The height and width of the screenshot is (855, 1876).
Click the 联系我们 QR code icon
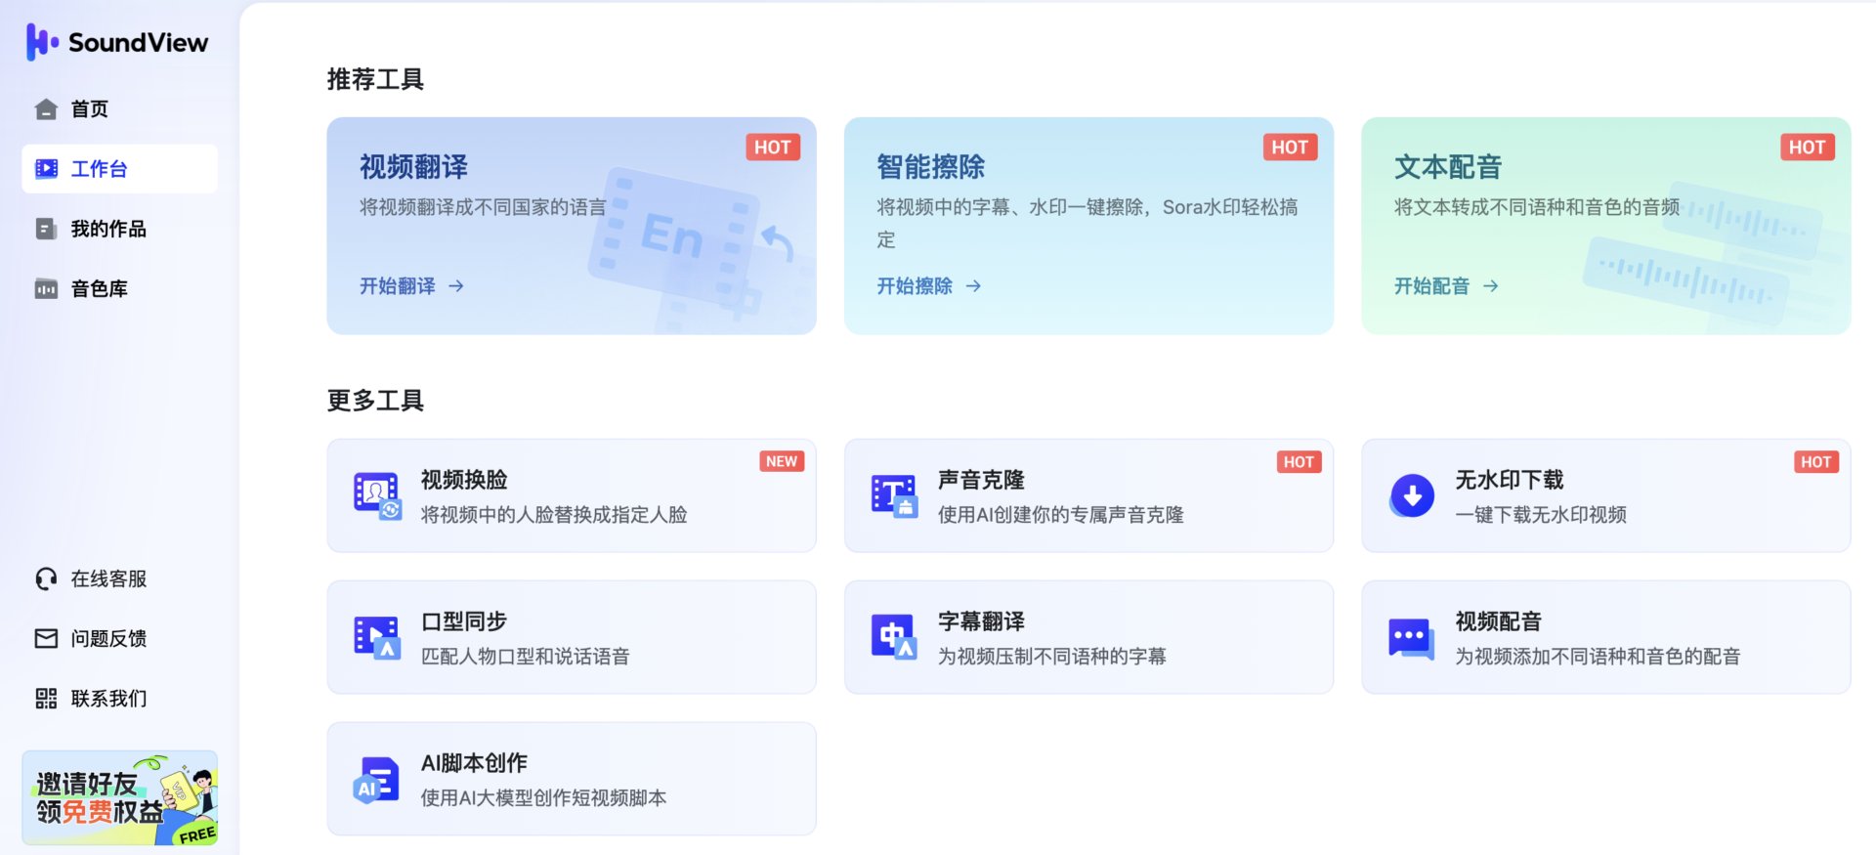46,699
